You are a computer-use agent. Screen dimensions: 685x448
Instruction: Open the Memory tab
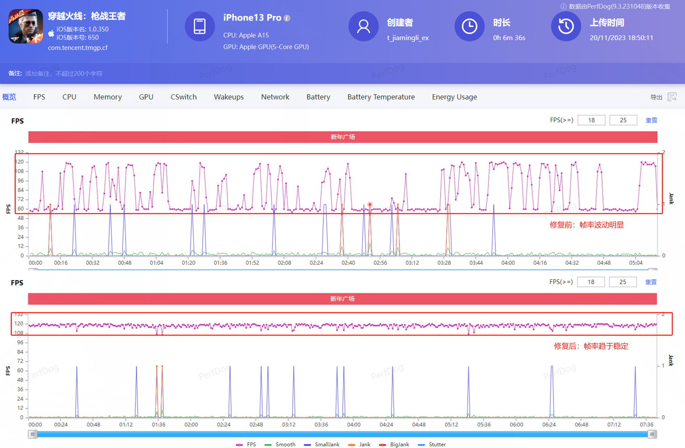pyautogui.click(x=108, y=97)
